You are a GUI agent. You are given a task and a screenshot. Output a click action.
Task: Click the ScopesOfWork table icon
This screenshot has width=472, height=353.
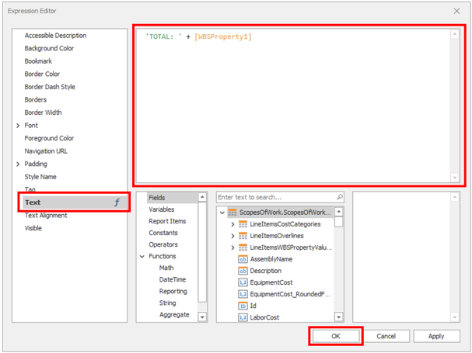click(x=233, y=213)
